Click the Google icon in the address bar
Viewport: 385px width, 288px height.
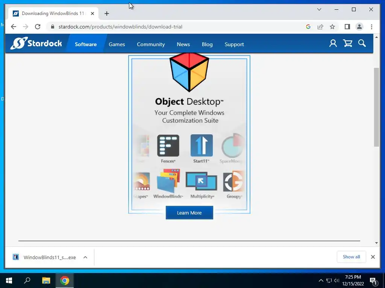click(308, 27)
